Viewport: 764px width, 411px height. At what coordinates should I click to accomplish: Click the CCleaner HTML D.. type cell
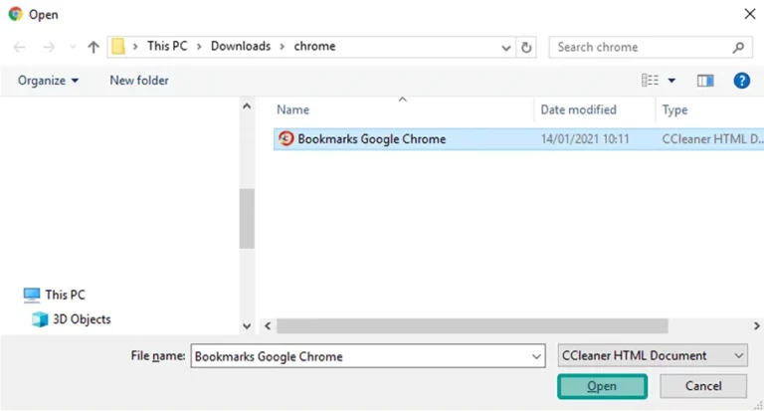click(x=712, y=139)
